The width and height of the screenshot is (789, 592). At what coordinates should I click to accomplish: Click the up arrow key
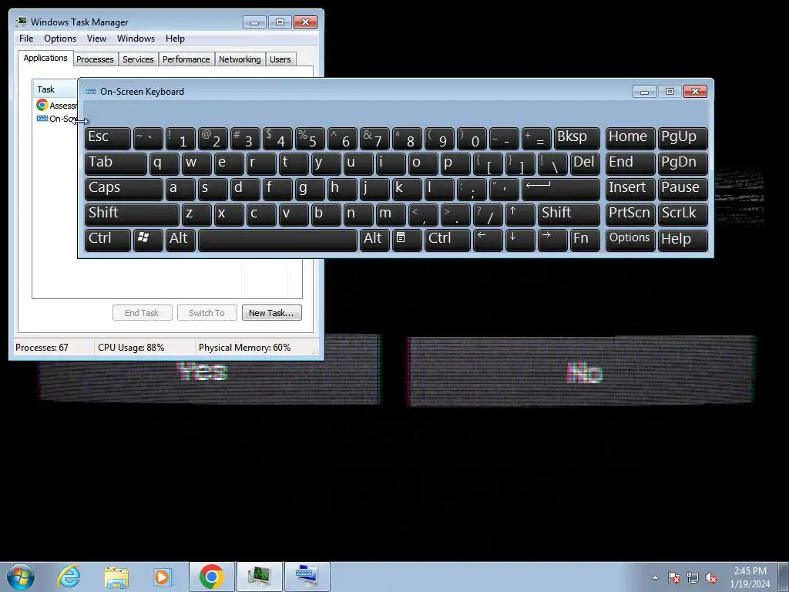click(x=520, y=214)
